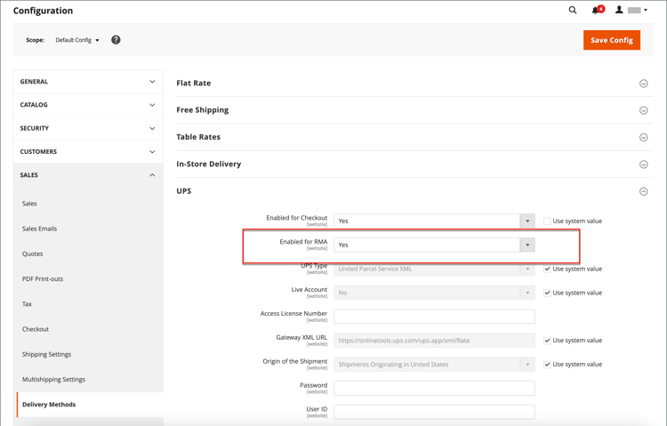Uncheck Use system value for Origin of the Shipment

tap(547, 365)
